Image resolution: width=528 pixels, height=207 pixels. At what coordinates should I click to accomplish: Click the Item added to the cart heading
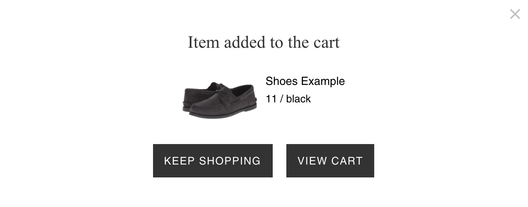point(264,42)
